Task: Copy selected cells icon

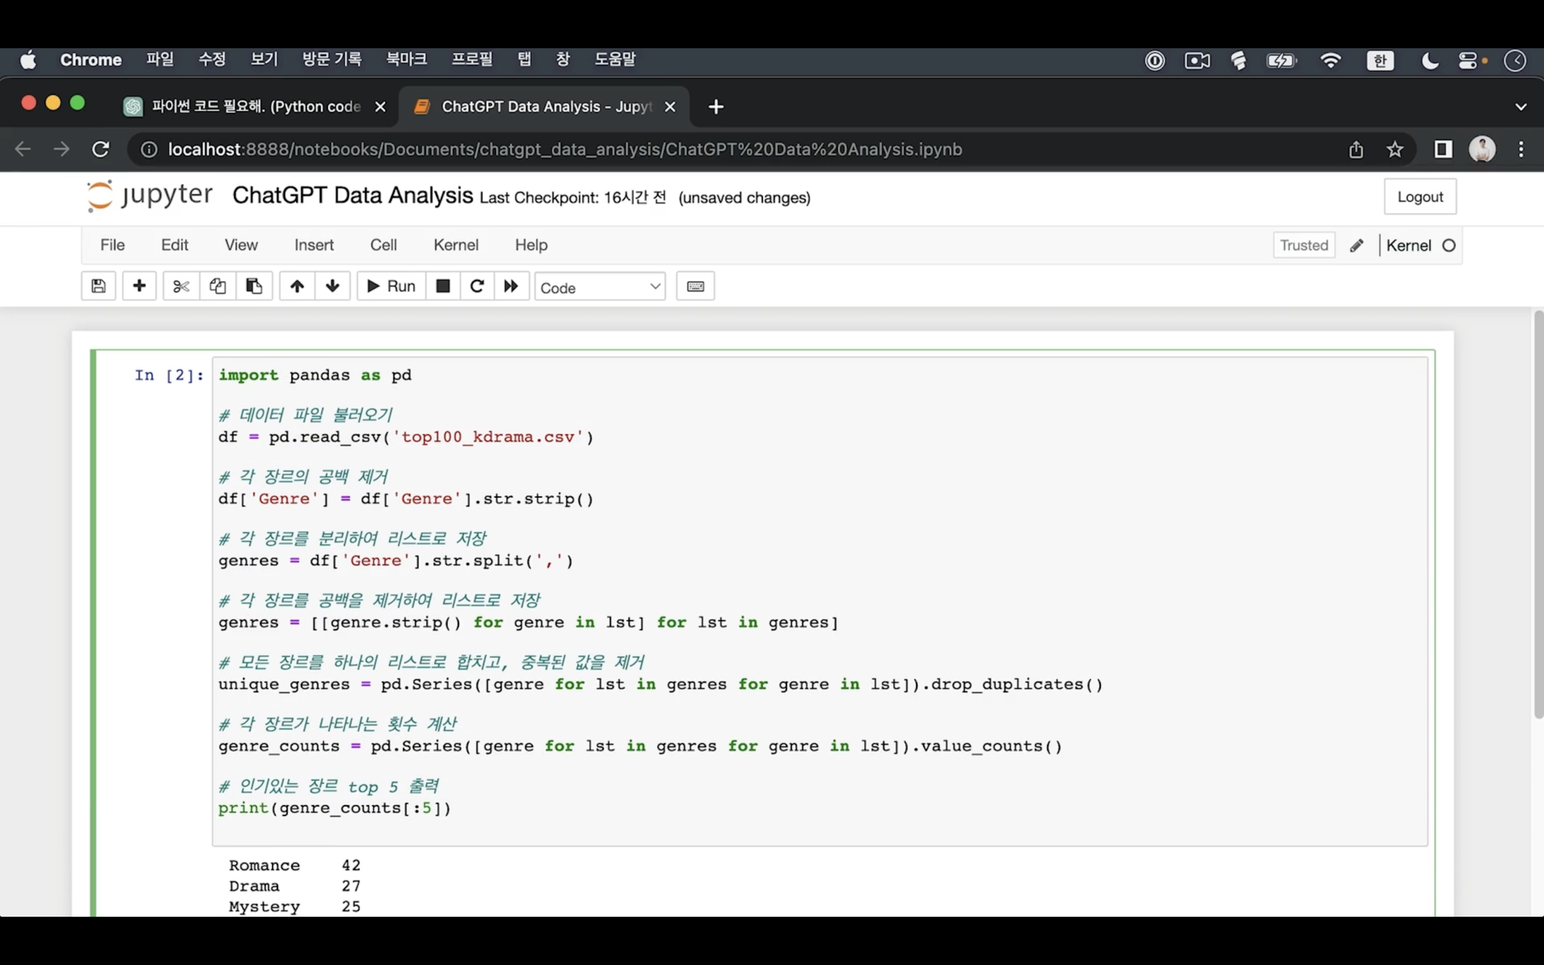Action: pyautogui.click(x=218, y=286)
